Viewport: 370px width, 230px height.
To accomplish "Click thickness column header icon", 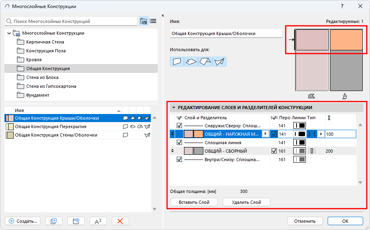I will tap(329, 118).
